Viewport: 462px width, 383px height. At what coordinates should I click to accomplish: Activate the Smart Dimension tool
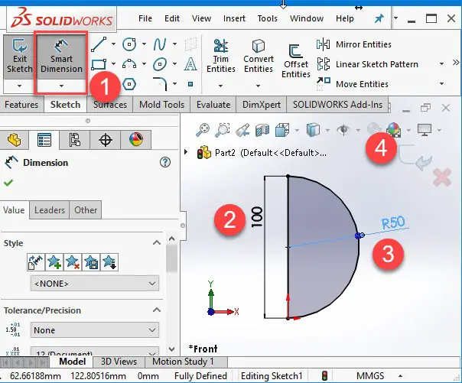tap(61, 56)
